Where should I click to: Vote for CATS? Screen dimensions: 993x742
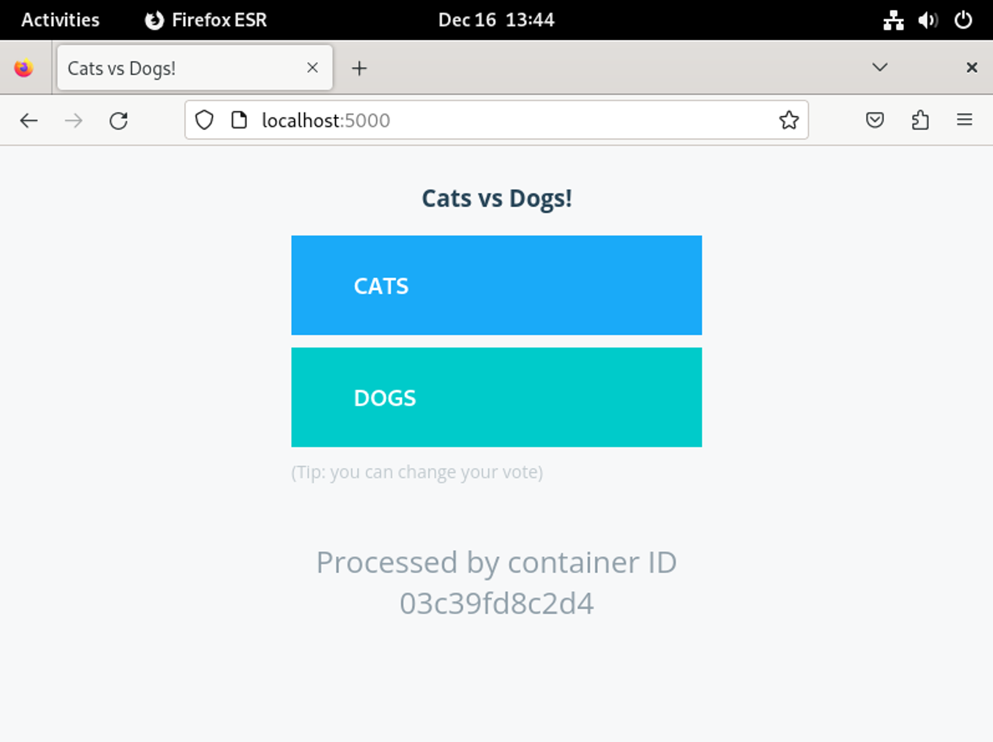(x=496, y=285)
